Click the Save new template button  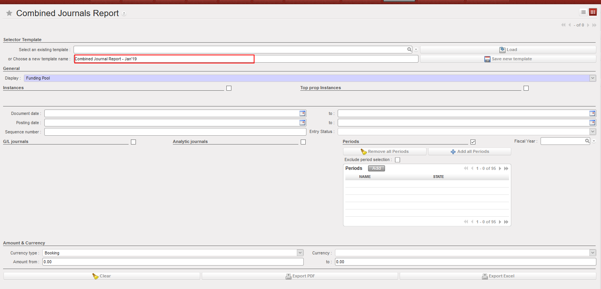coord(508,59)
